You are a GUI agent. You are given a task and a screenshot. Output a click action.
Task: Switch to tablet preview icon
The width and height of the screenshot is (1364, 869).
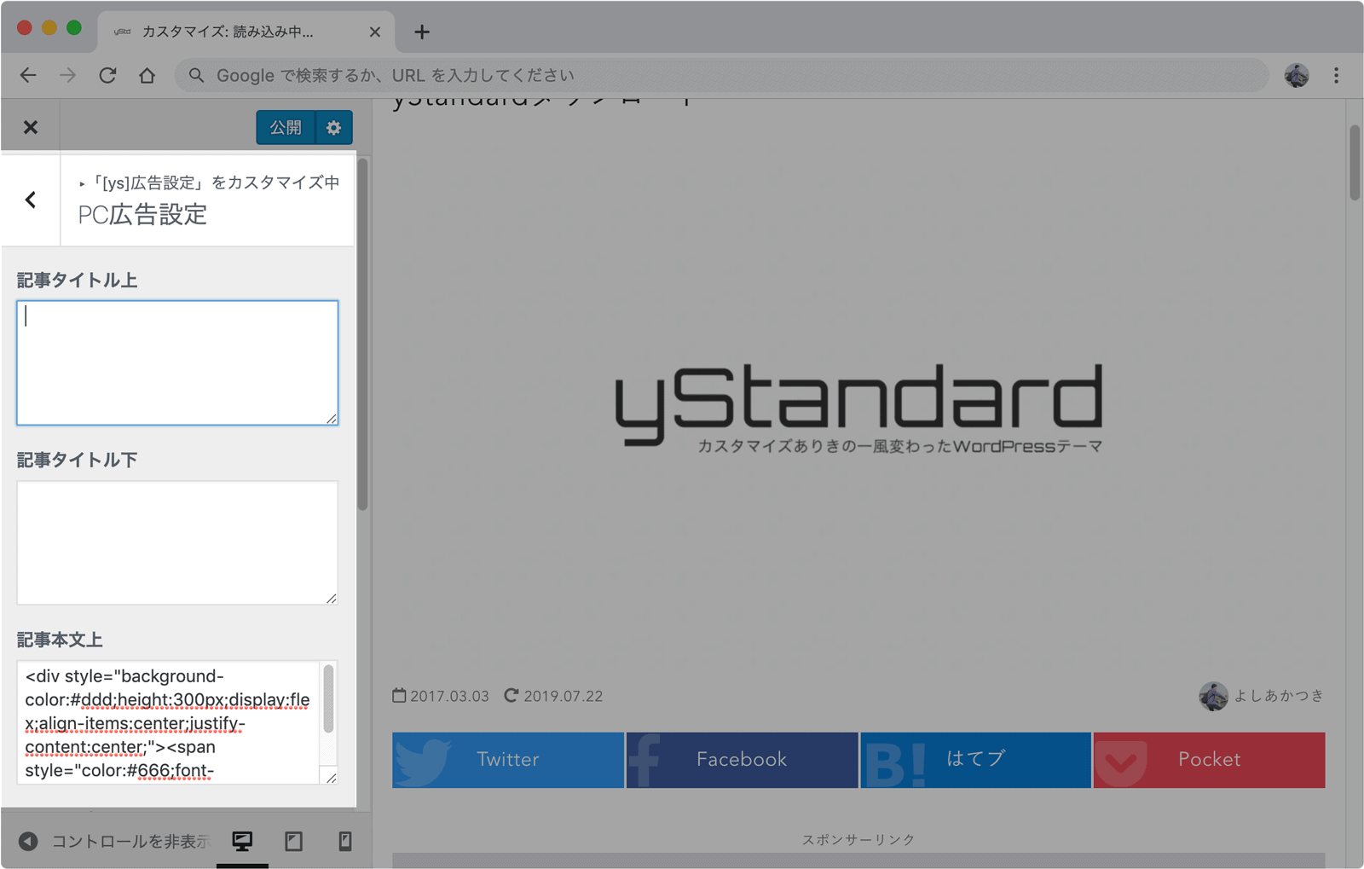293,841
